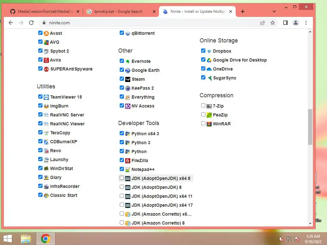Click the TeamViewer 15 icon
The image size is (327, 245).
coord(46,97)
